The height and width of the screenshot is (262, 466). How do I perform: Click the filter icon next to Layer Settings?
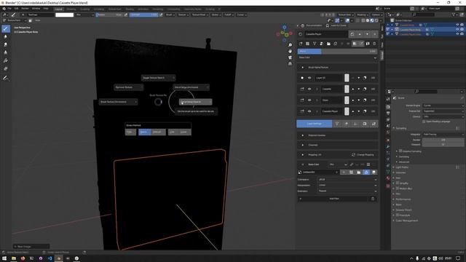pos(337,124)
